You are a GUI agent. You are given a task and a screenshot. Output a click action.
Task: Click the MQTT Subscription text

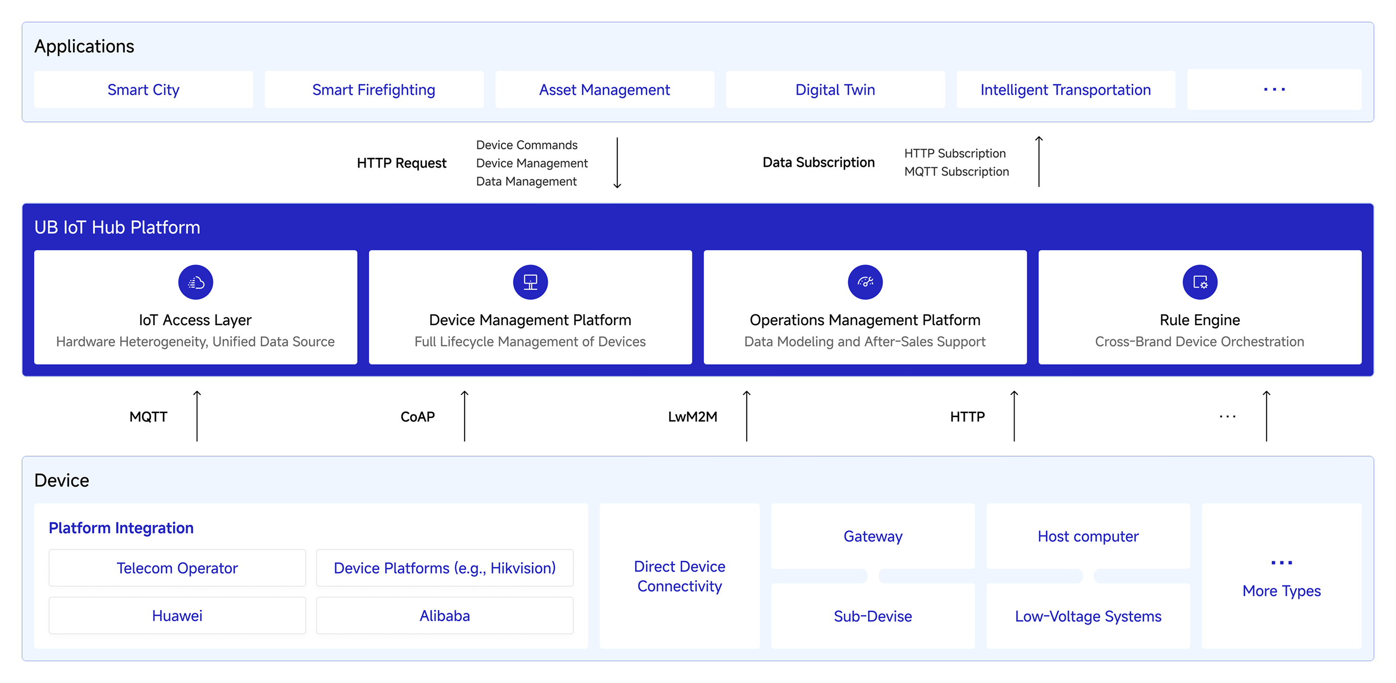click(957, 172)
